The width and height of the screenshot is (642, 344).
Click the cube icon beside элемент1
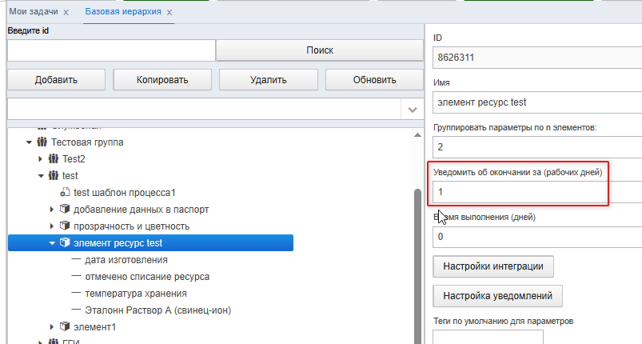[x=65, y=326]
